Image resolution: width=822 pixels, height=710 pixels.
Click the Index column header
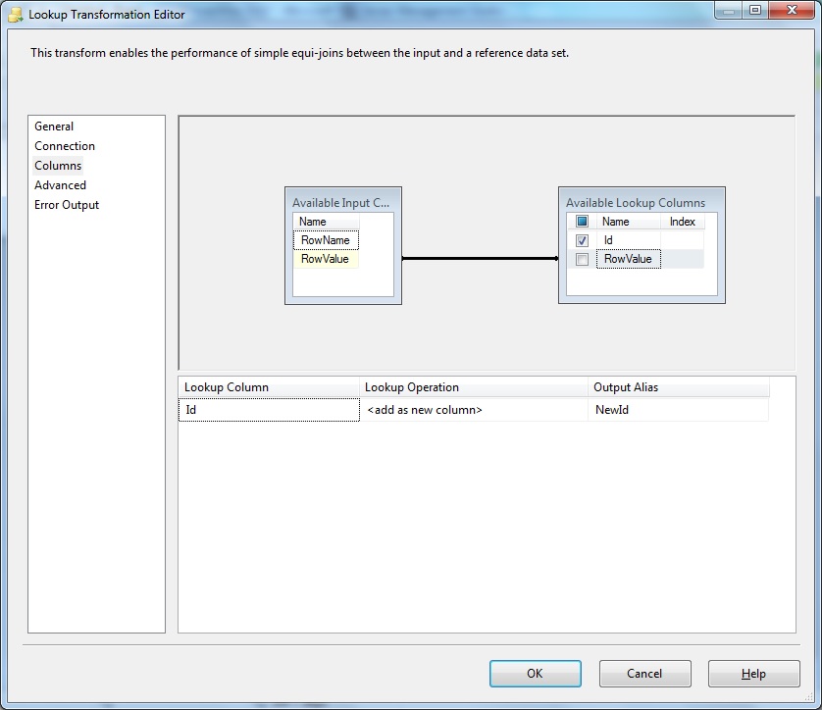point(683,221)
